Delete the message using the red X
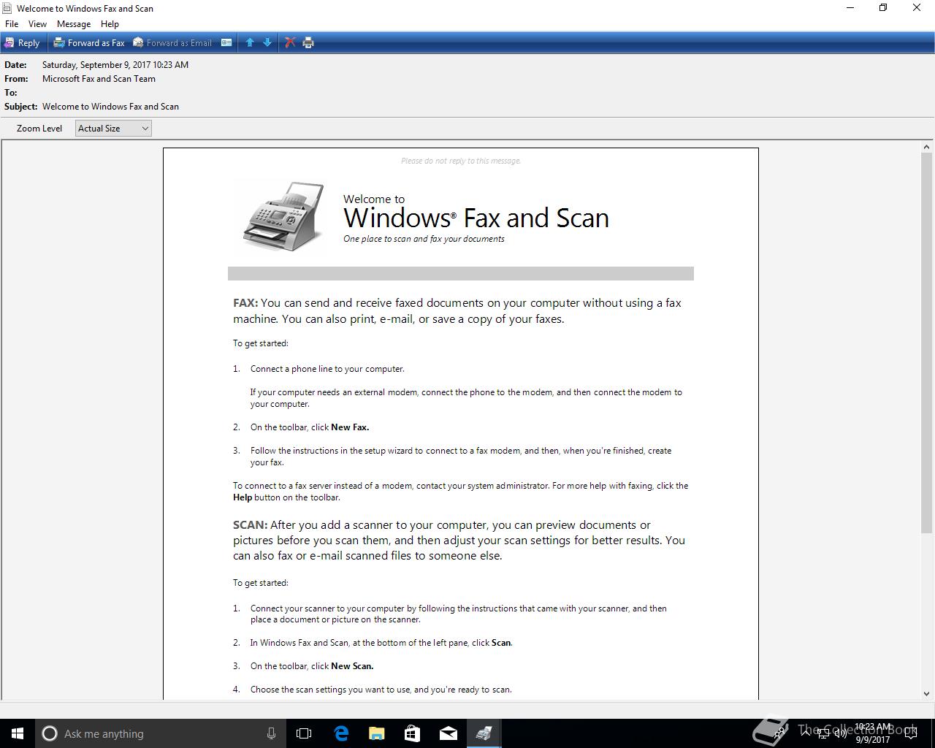 pos(290,43)
